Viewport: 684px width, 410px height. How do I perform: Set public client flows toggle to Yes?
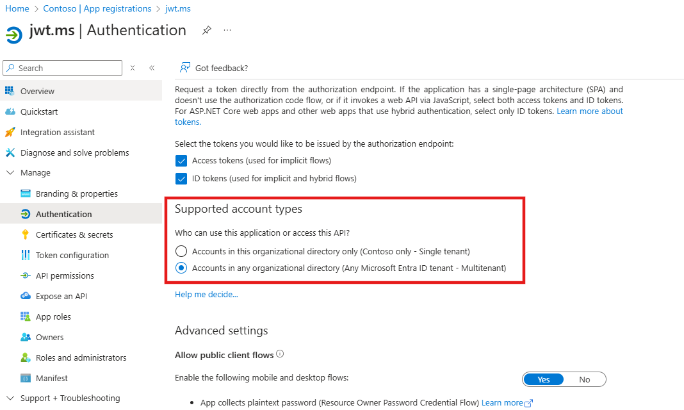click(544, 379)
